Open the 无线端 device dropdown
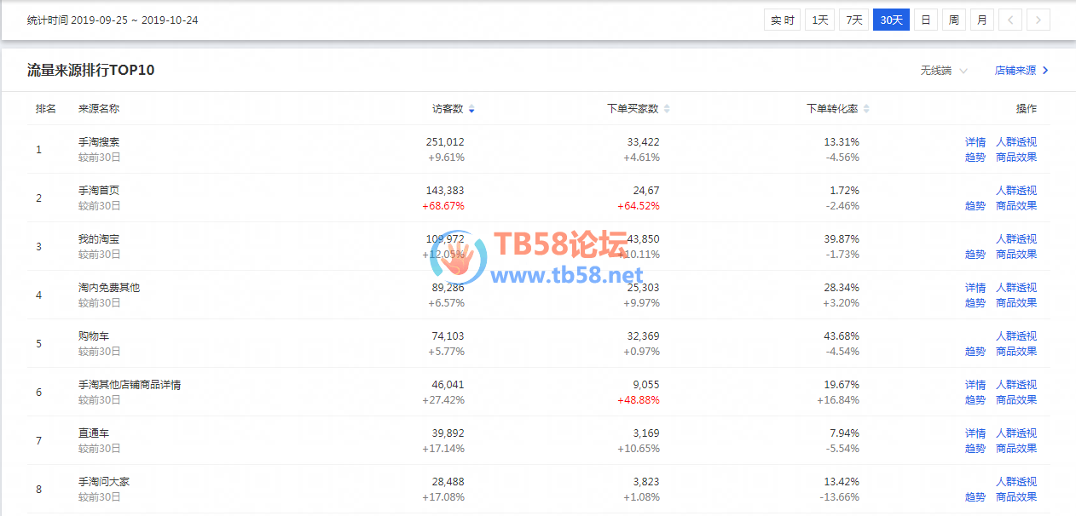The image size is (1076, 516). [944, 71]
